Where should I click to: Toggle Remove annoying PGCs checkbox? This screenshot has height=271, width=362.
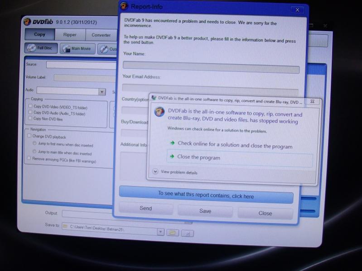point(29,158)
